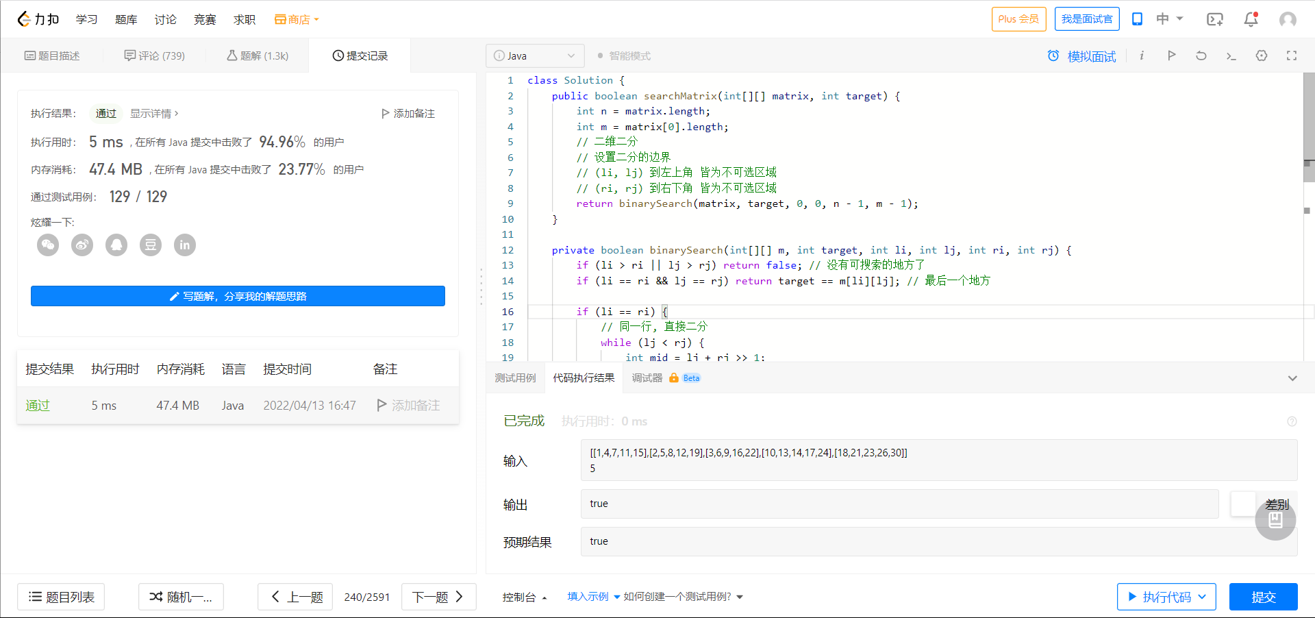Click the mobile app phone icon
This screenshot has width=1315, height=618.
point(1137,19)
